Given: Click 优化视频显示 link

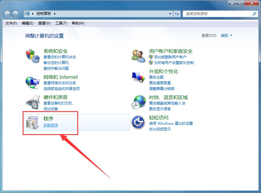Looking at the screenshot, I should click(160, 129).
